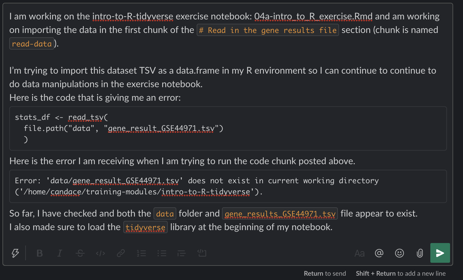Screen dimensions: 463x280
Task: Insert a hyperlink with the link icon
Action: pos(121,253)
